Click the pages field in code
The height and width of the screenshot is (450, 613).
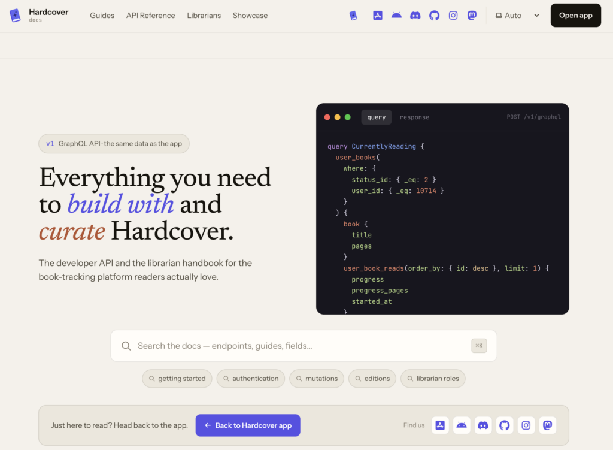point(361,246)
